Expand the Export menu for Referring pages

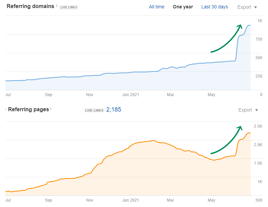coord(248,110)
